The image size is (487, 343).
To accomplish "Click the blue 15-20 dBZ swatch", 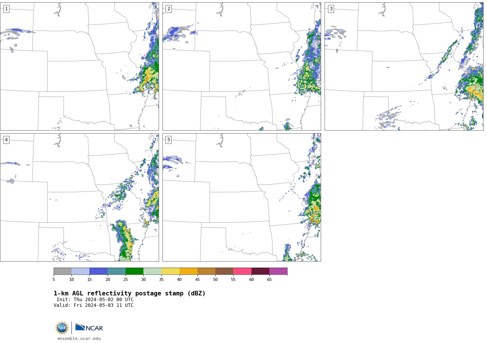I will (99, 271).
